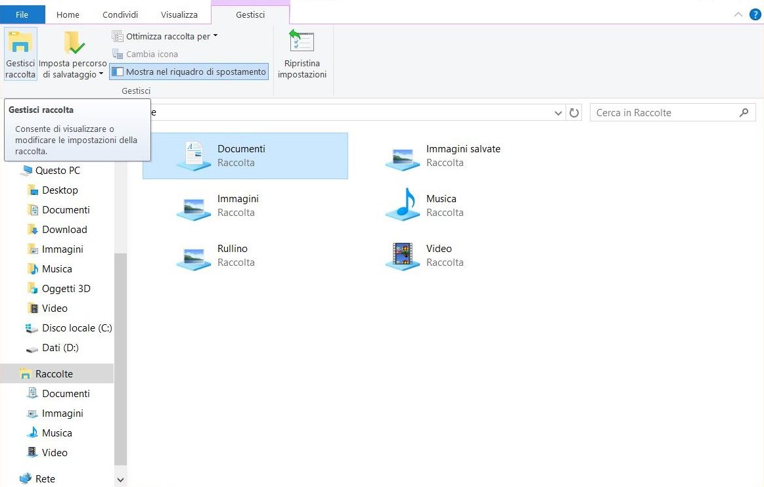This screenshot has width=764, height=487.
Task: Click the Gestisci raccolta ribbon icon
Action: pos(20,43)
